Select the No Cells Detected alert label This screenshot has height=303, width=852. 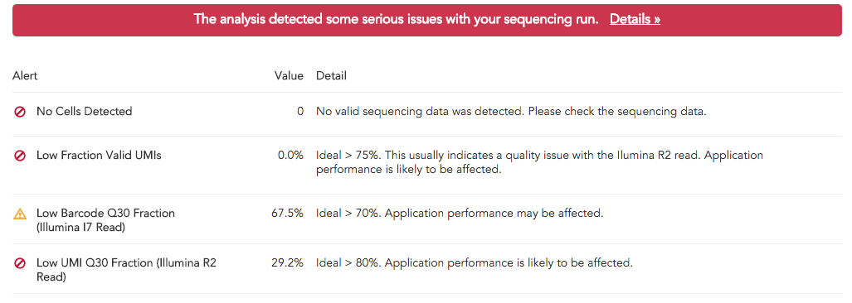pos(85,112)
